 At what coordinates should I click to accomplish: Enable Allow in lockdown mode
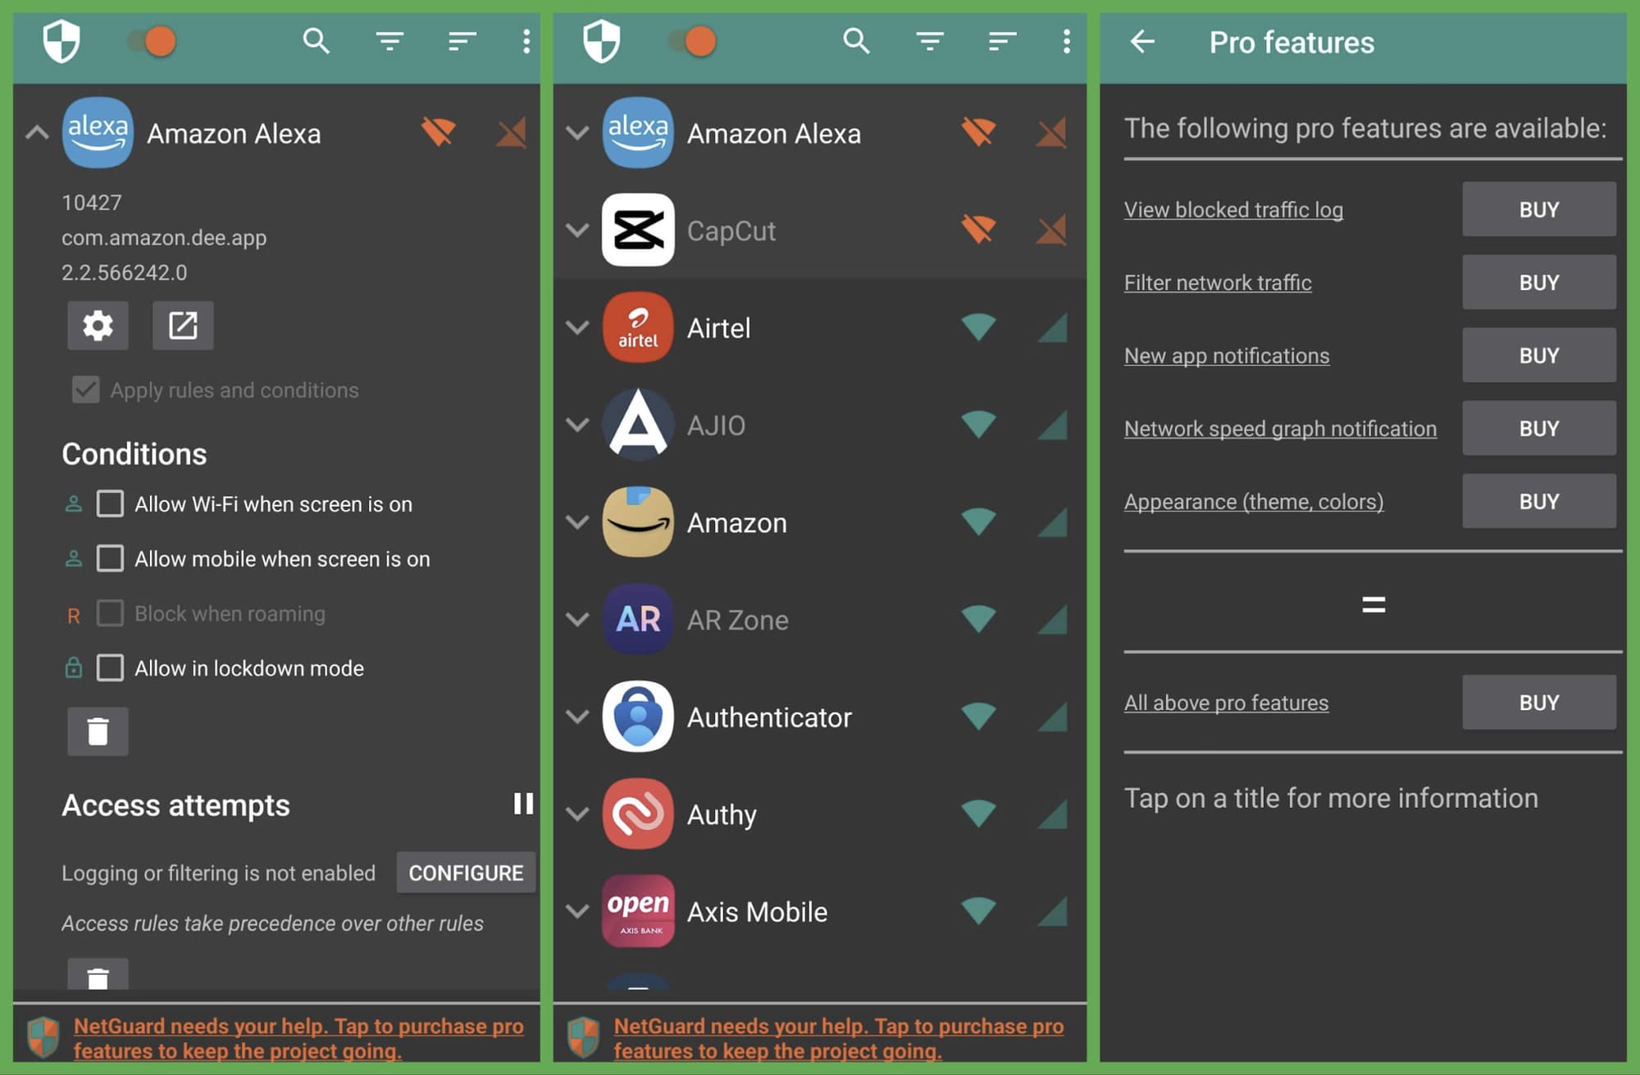click(x=110, y=667)
